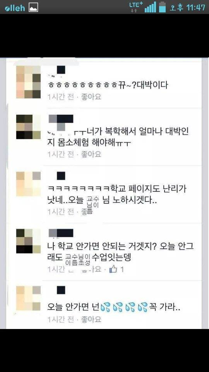Open profile picture of 나 학교 안가면 commenter
Screen dimensions: 209x372
click(28, 241)
